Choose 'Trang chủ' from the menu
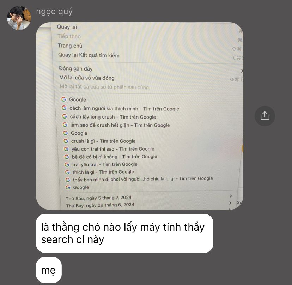The width and height of the screenshot is (292, 285). coord(70,46)
